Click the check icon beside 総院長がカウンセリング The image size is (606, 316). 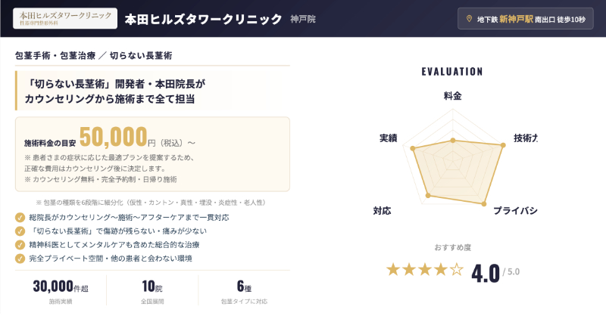[x=20, y=218]
